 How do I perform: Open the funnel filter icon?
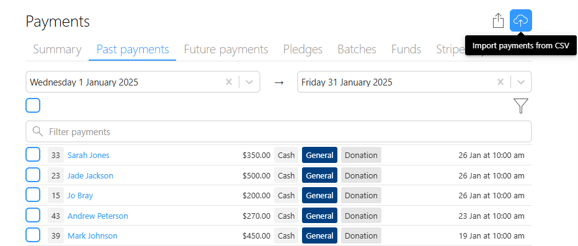520,106
